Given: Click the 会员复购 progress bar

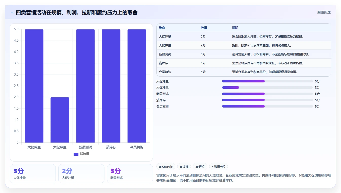Looking at the screenshot, I should coord(267,106).
